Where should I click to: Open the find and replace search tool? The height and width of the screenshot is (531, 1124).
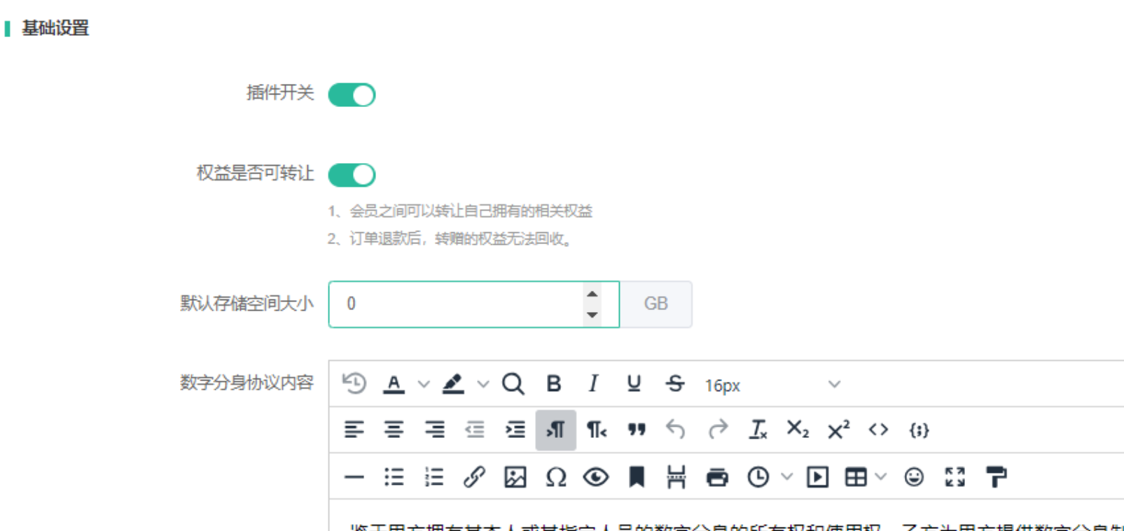(513, 384)
